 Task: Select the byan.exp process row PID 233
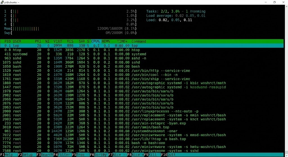click(142, 123)
